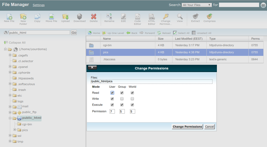Sort by Name column header
The height and width of the screenshot is (147, 267).
128,39
